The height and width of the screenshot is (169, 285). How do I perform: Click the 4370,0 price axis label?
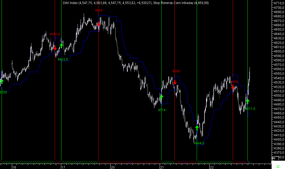279,153
